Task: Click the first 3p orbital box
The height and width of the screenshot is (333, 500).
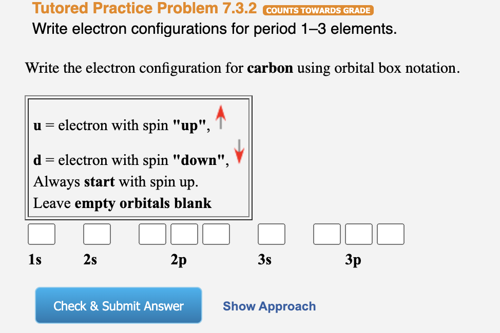Action: 326,234
